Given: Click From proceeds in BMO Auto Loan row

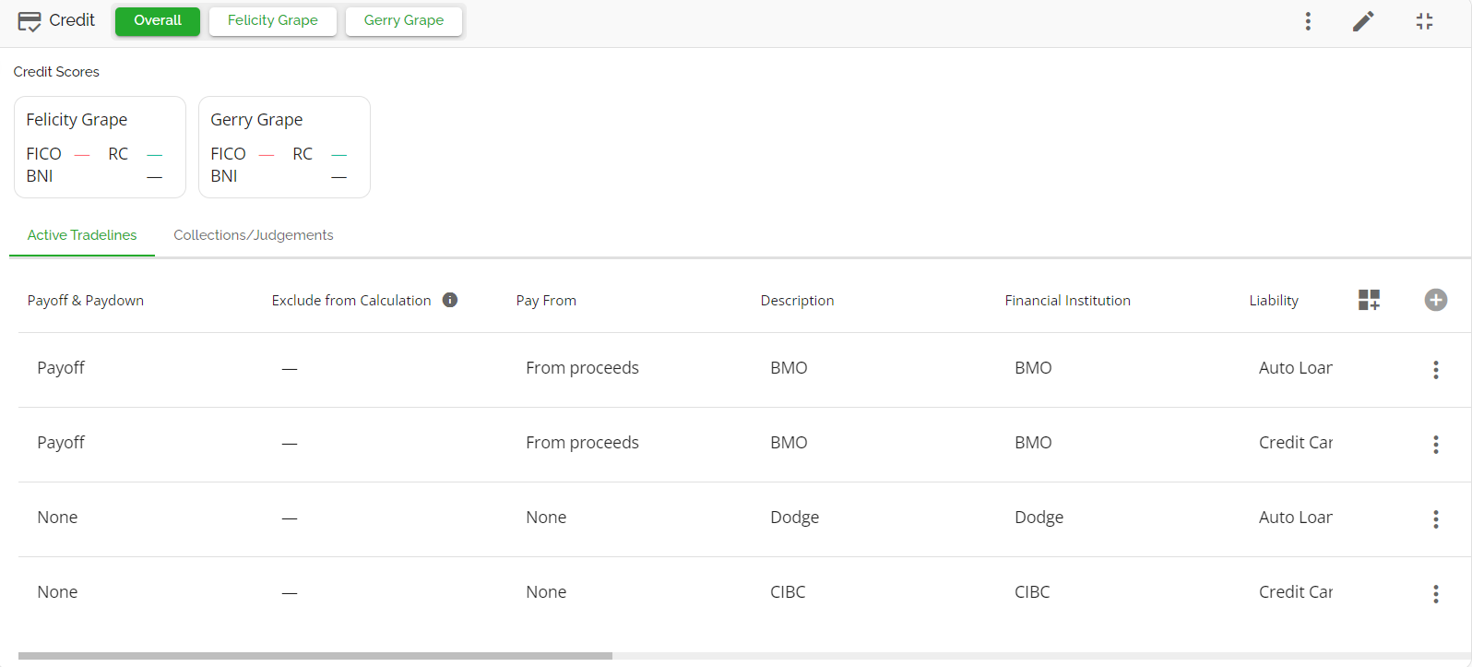Looking at the screenshot, I should point(582,368).
